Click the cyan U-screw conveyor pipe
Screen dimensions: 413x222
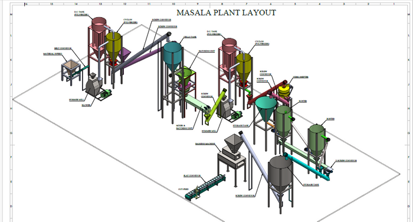(307, 166)
